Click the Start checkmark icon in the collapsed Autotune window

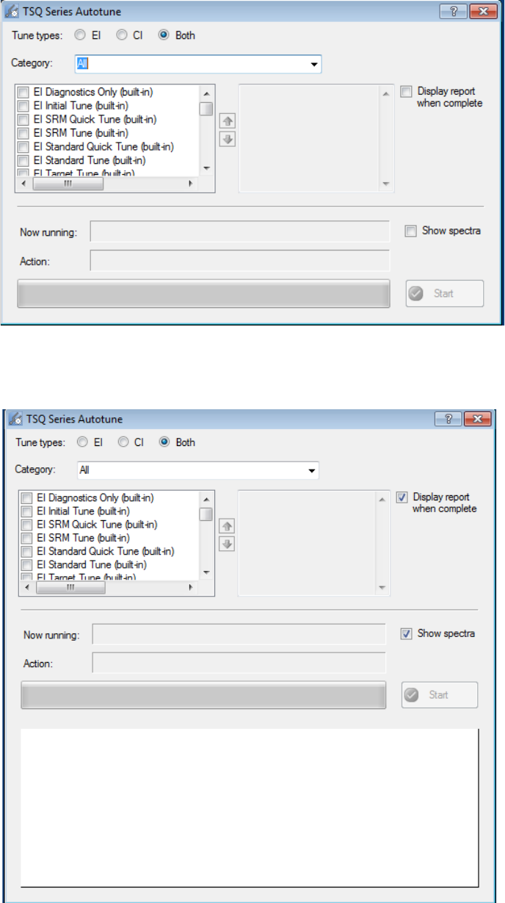point(417,293)
